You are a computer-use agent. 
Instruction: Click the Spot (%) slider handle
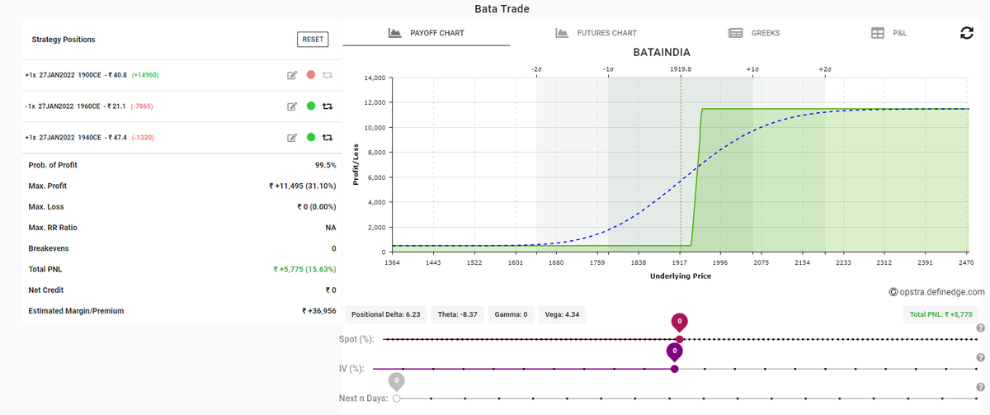tap(680, 339)
